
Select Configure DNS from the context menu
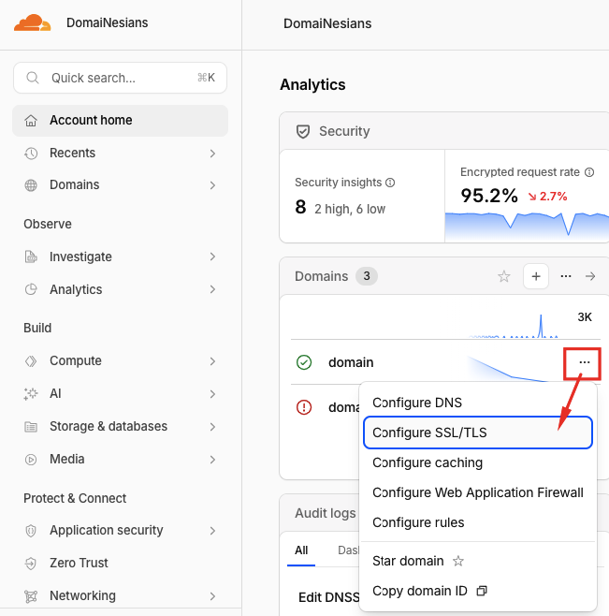click(478, 403)
